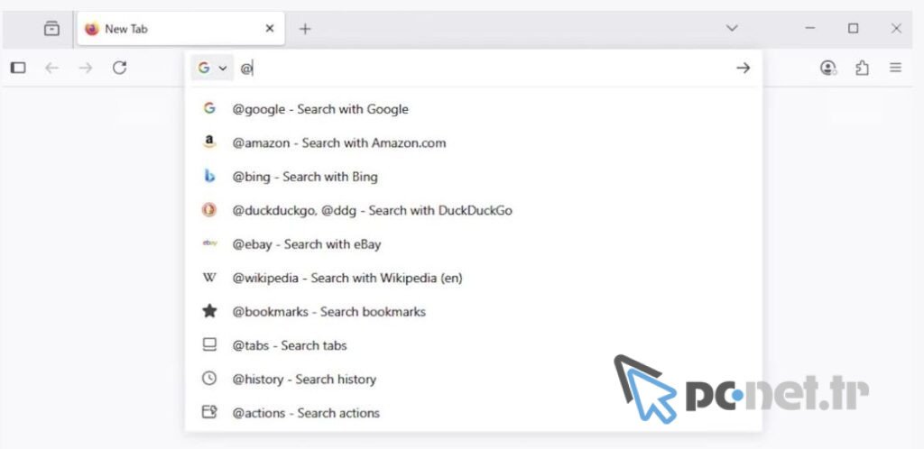Viewport: 924px width, 449px height.
Task: Click the bookmarks star icon
Action: [209, 311]
